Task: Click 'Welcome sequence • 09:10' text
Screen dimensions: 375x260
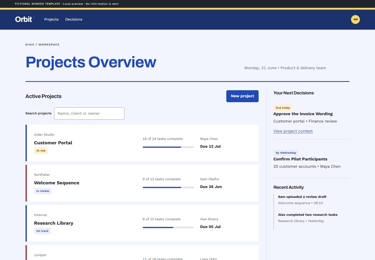Action: 301,203
